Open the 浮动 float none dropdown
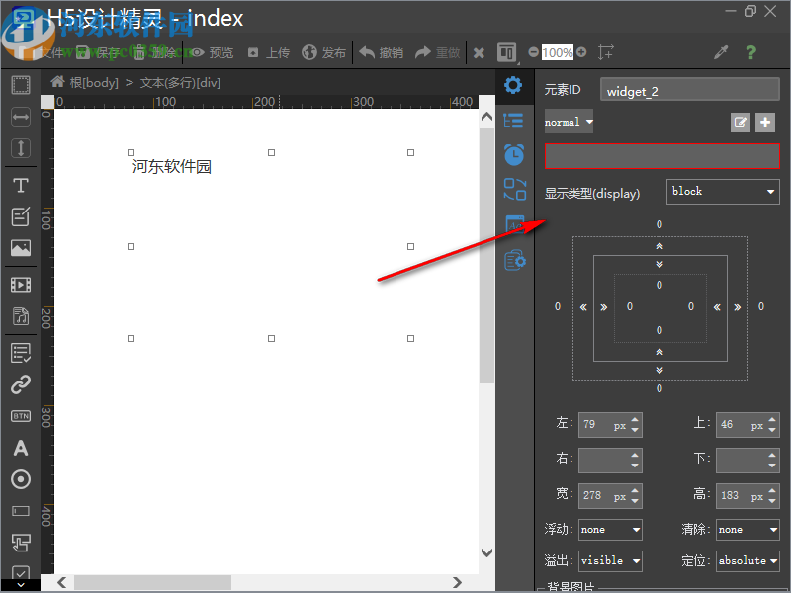 point(610,530)
